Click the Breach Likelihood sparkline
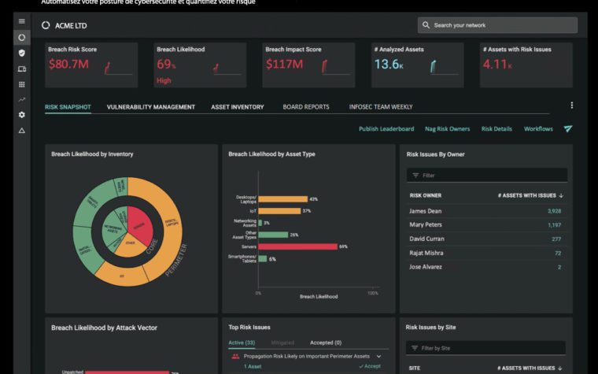 point(227,68)
